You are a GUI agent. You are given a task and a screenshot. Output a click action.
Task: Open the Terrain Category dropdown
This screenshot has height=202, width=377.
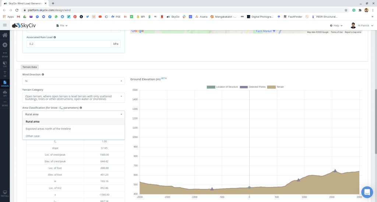(x=73, y=97)
